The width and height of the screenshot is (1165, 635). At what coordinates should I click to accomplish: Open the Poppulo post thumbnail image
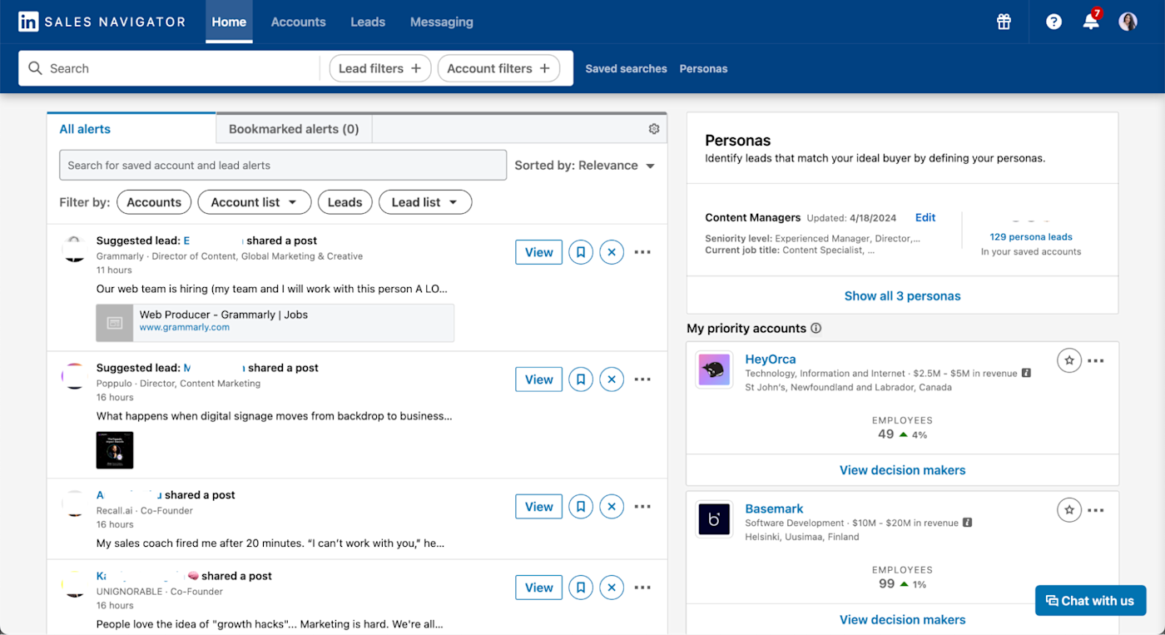(x=115, y=450)
